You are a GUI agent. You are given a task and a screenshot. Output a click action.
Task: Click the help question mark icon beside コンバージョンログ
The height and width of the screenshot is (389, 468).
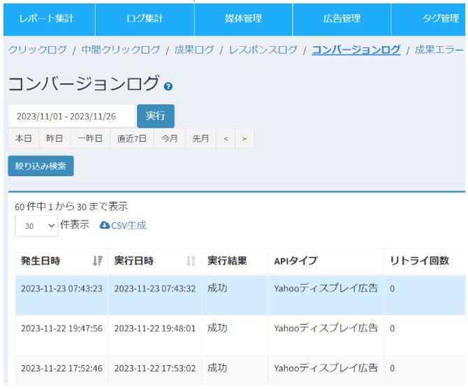point(168,87)
